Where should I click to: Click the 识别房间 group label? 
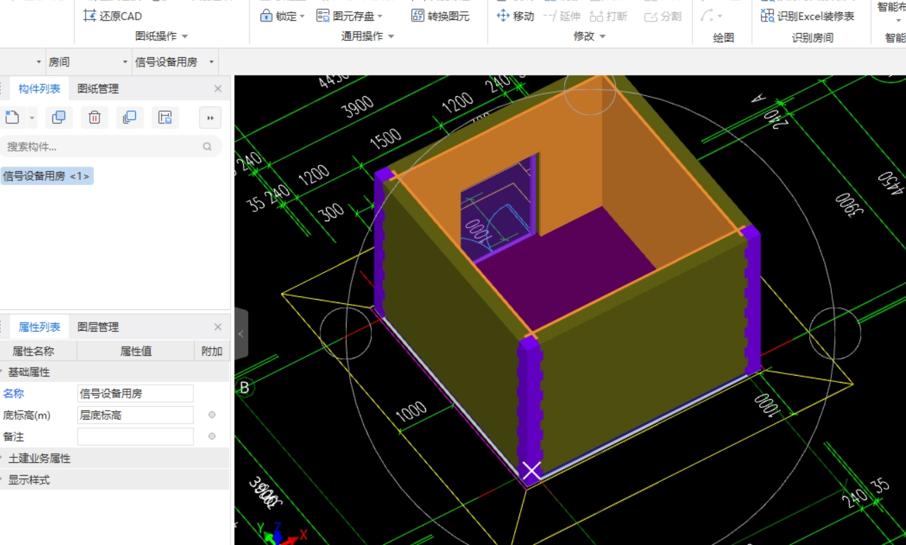tap(813, 38)
